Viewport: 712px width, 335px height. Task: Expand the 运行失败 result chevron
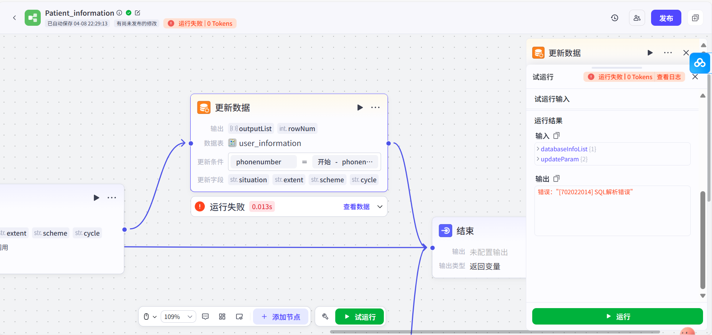coord(380,207)
